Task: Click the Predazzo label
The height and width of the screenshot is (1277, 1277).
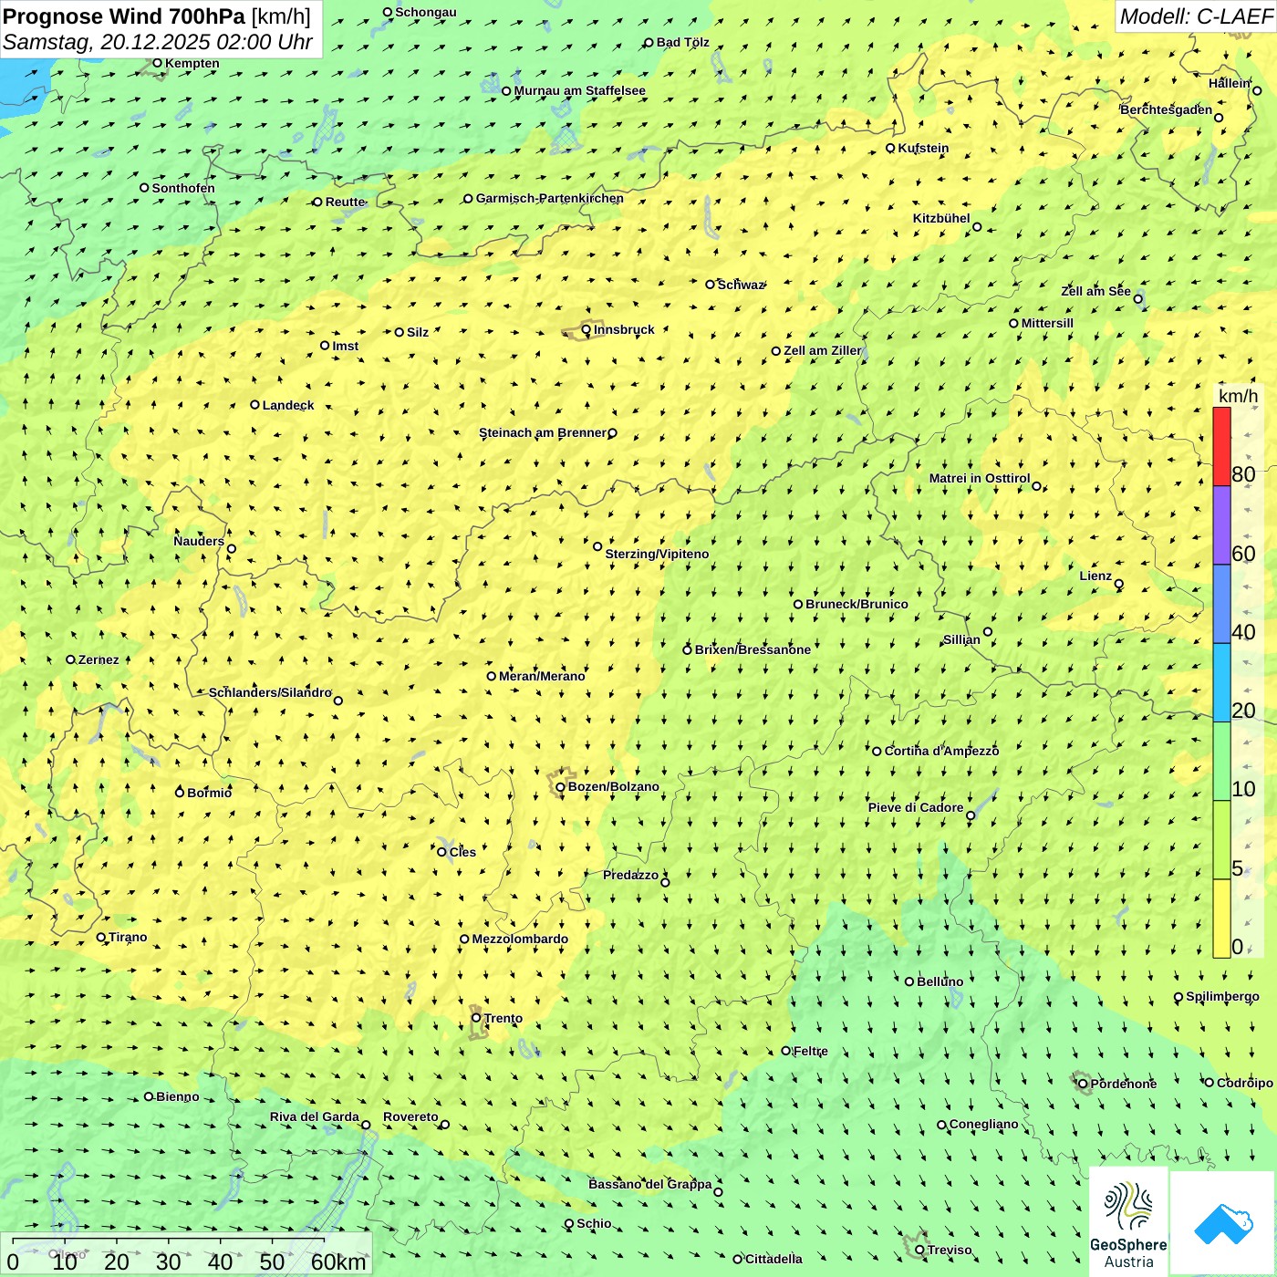Action: coord(630,875)
